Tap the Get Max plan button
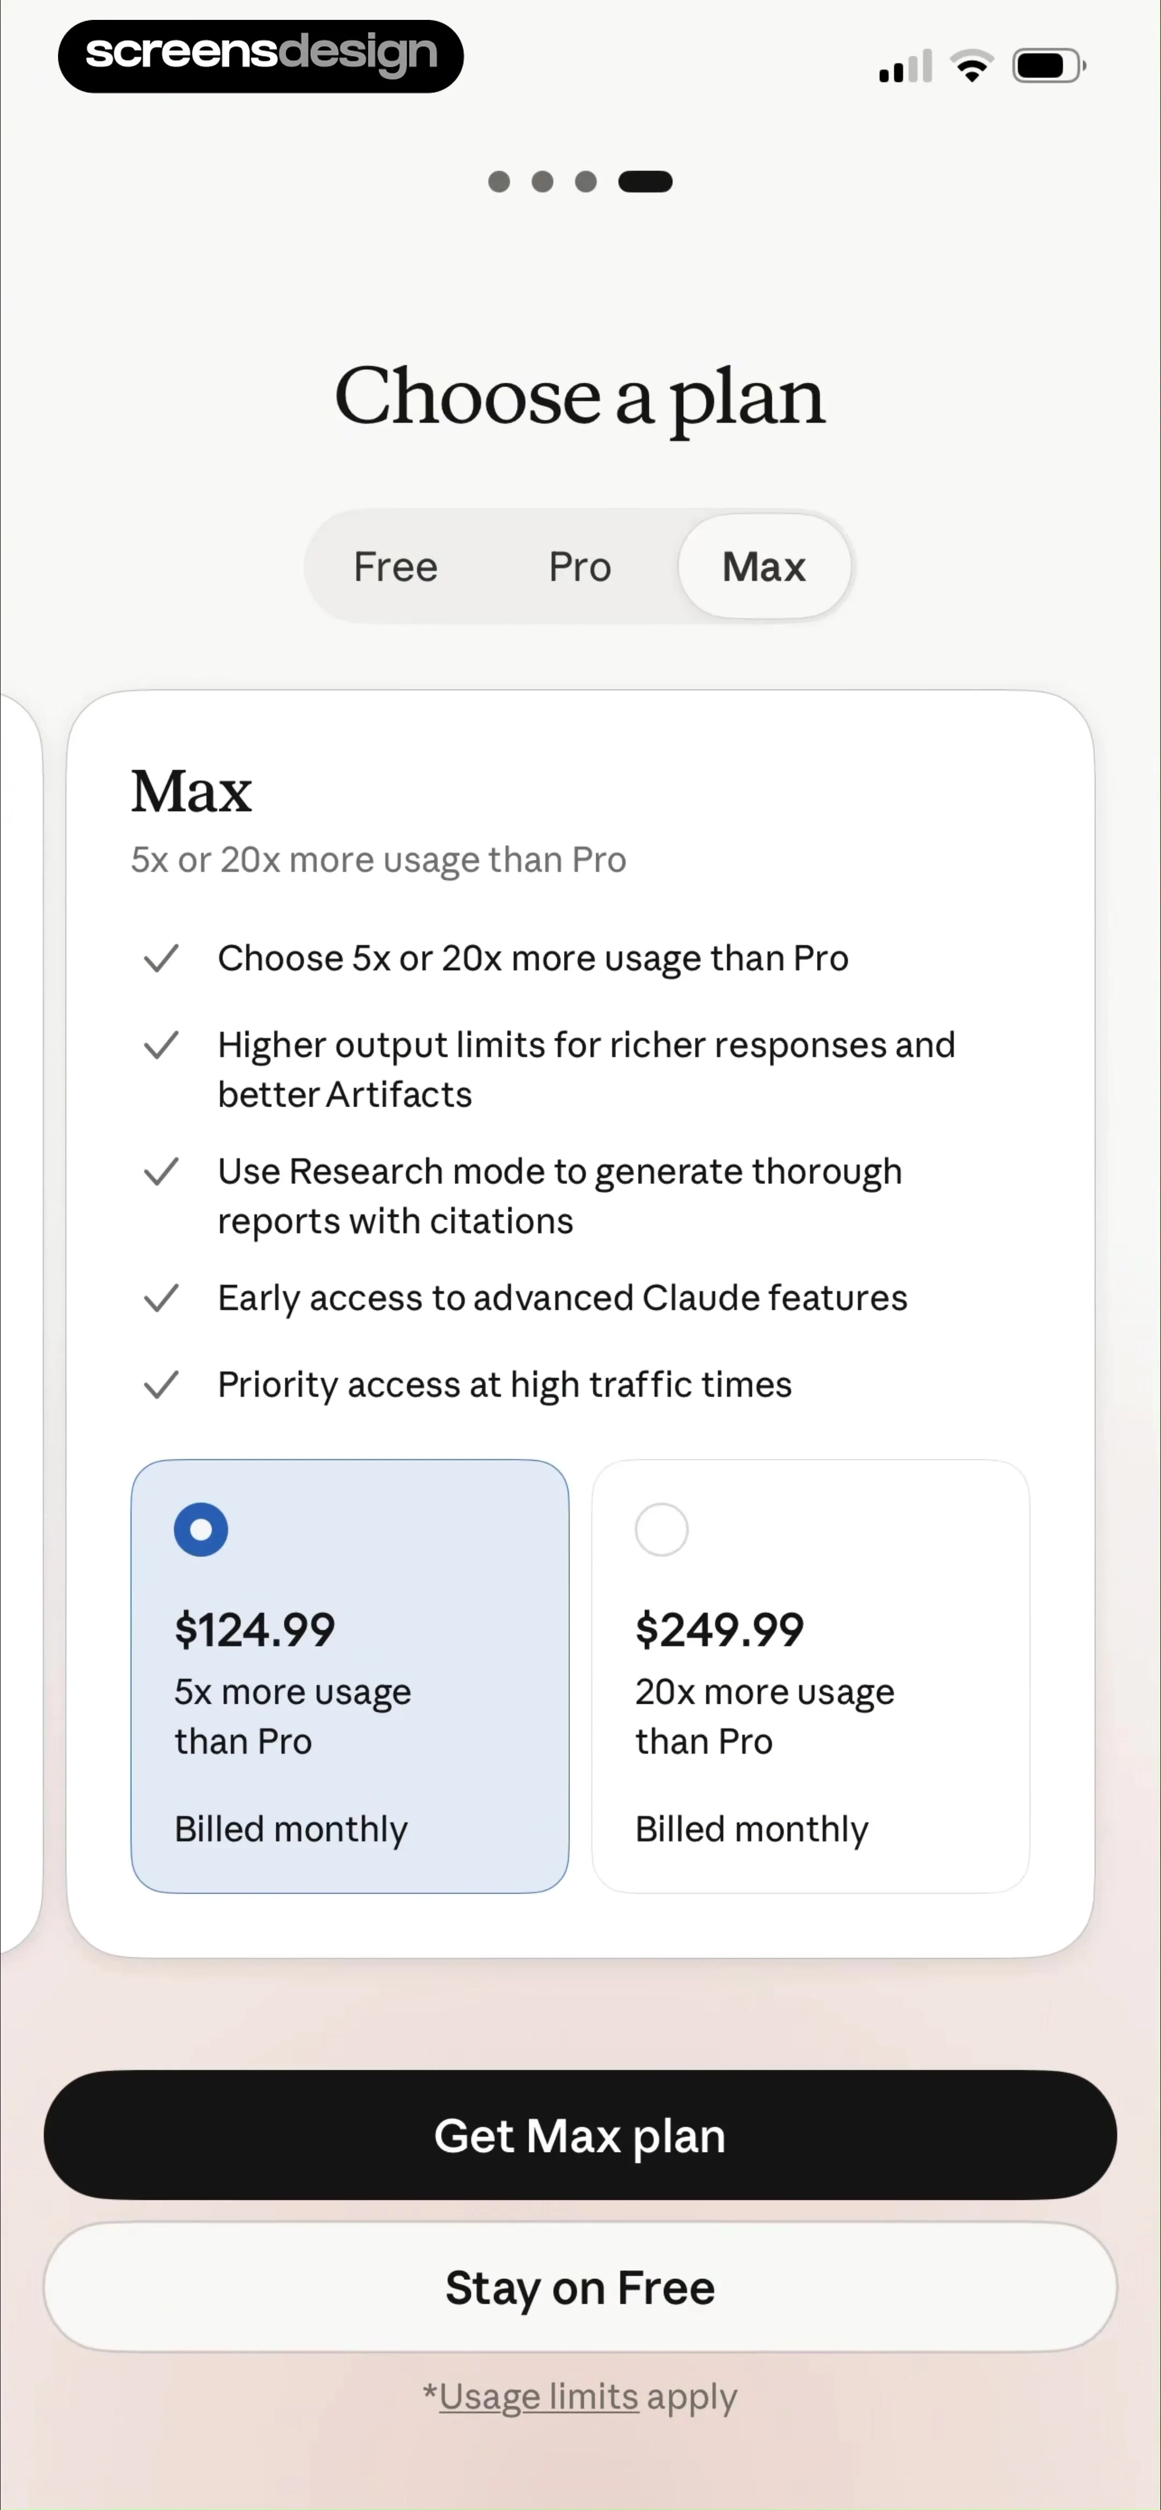Screen dimensions: 1161x2510 pyautogui.click(x=580, y=2135)
